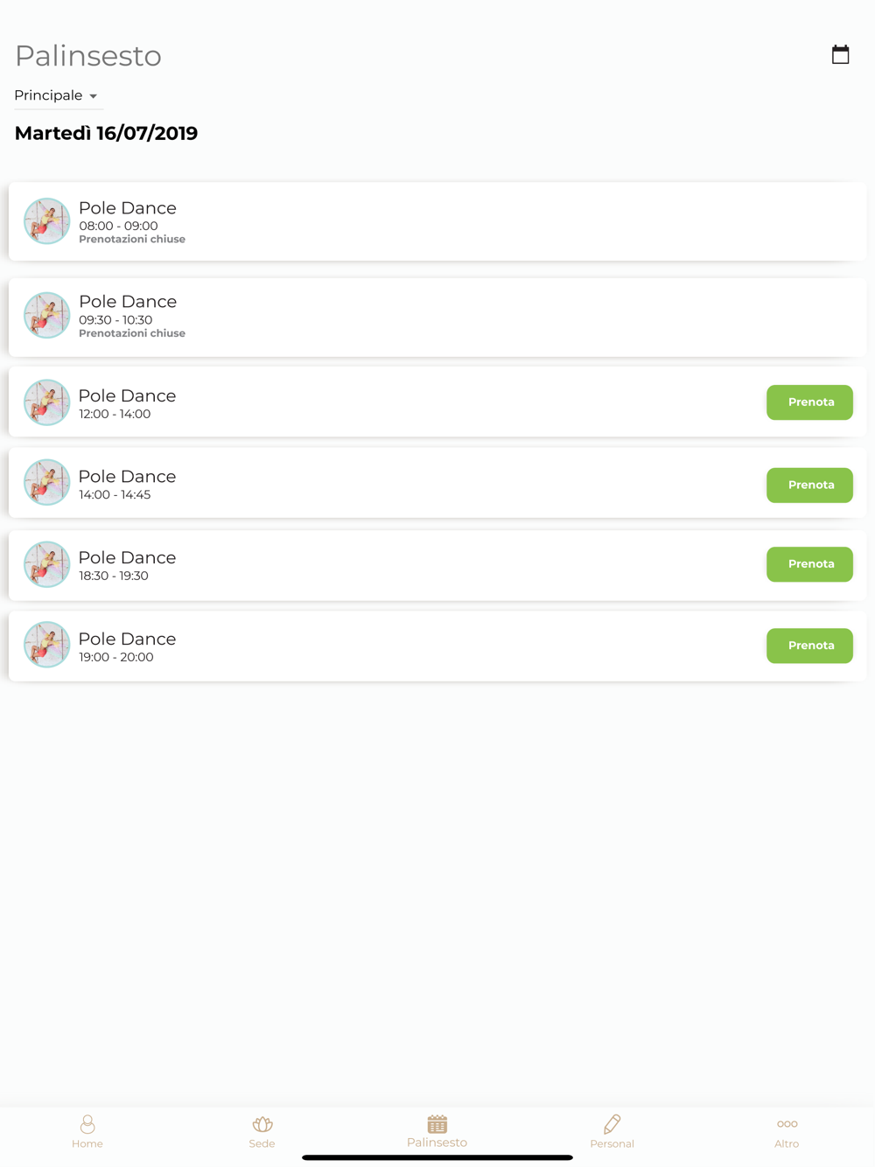This screenshot has width=875, height=1167.
Task: Select the 18:30 - 19:30 Pole Dance title
Action: (x=127, y=557)
